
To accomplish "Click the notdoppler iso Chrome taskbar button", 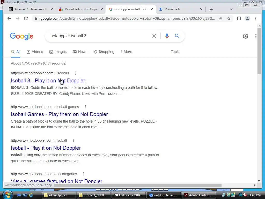I will (164, 195).
